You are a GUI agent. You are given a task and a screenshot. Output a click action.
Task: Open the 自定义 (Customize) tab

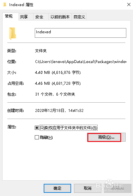click(x=79, y=17)
